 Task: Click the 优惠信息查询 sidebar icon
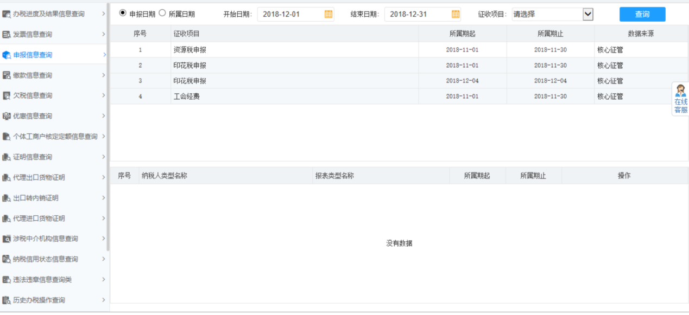tap(7, 116)
